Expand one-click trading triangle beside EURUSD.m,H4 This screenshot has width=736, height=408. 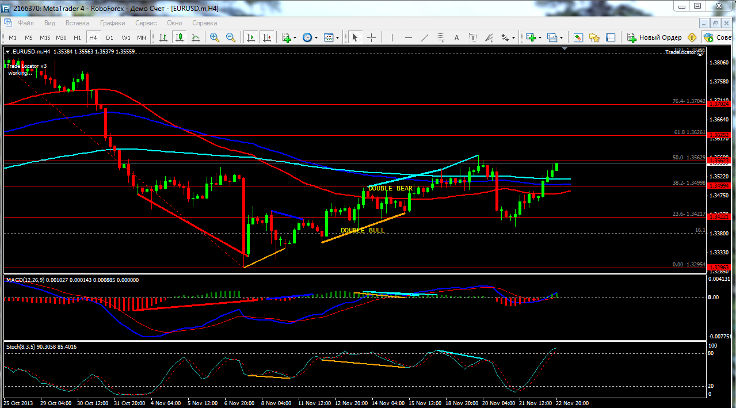(8, 51)
